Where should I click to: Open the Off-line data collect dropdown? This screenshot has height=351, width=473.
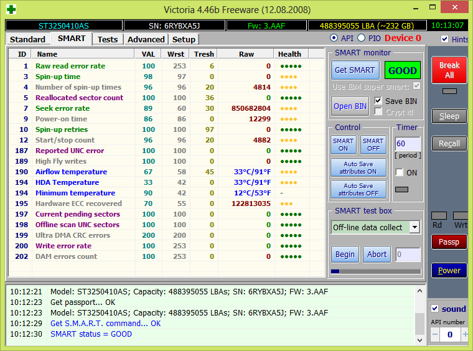(414, 227)
